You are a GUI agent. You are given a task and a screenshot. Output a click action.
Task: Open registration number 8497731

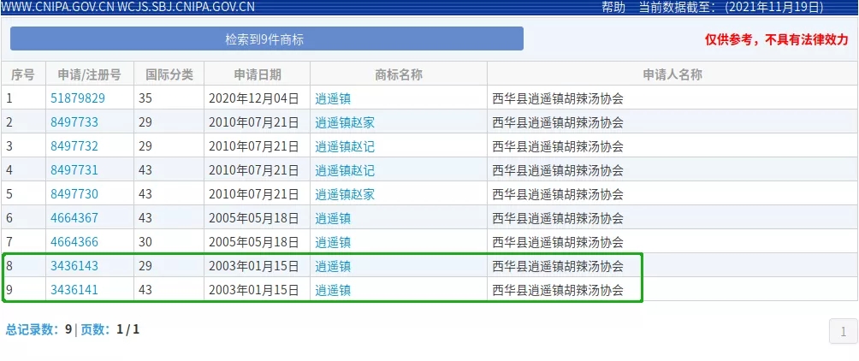click(x=74, y=170)
